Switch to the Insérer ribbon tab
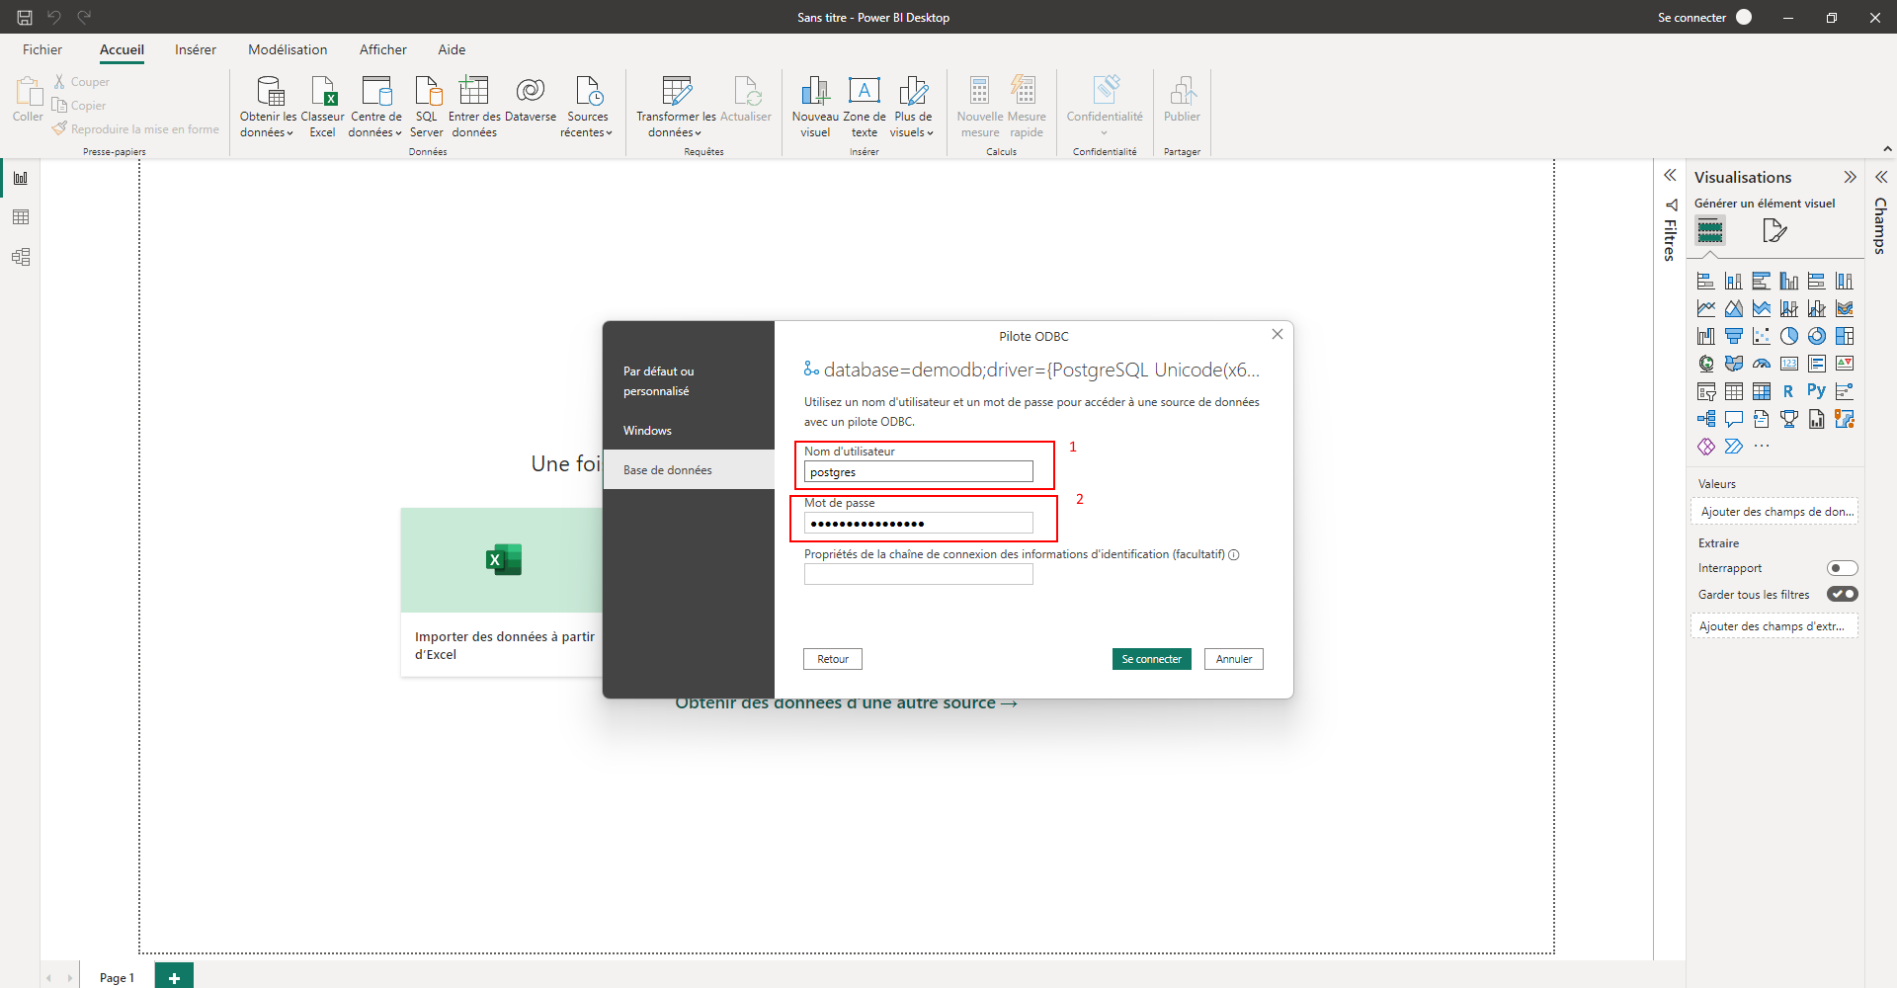This screenshot has width=1897, height=988. pyautogui.click(x=196, y=49)
